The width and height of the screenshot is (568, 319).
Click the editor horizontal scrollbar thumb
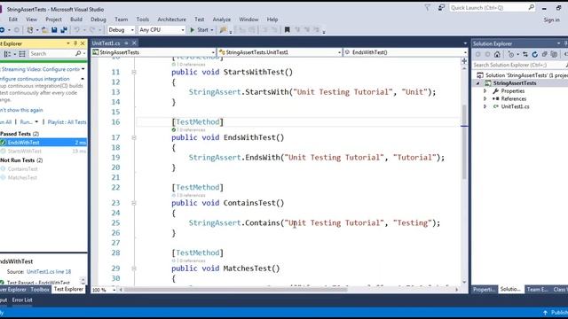235,290
